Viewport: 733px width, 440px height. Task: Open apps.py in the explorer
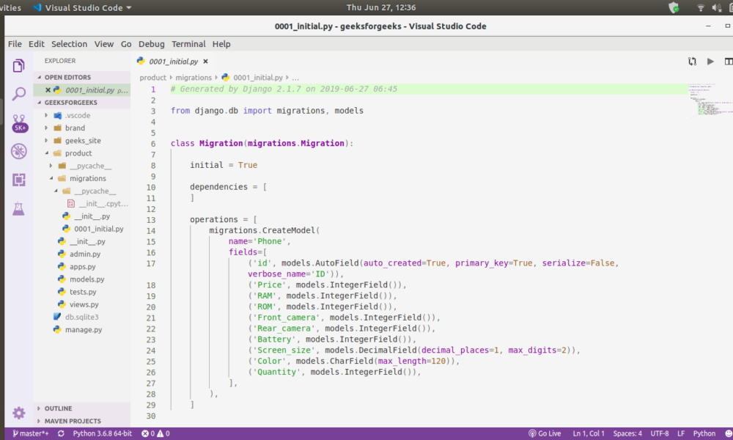(82, 266)
